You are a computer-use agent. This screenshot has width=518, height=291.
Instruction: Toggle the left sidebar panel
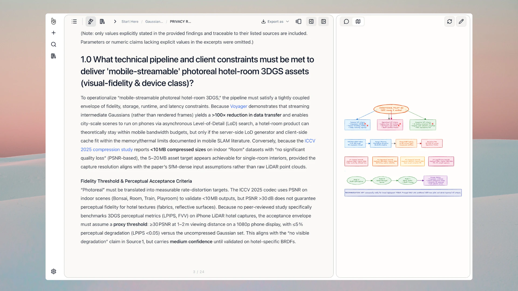[311, 22]
